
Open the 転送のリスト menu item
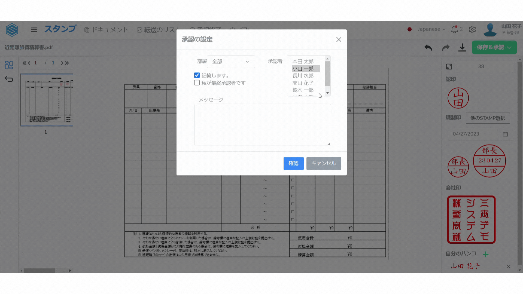point(158,30)
